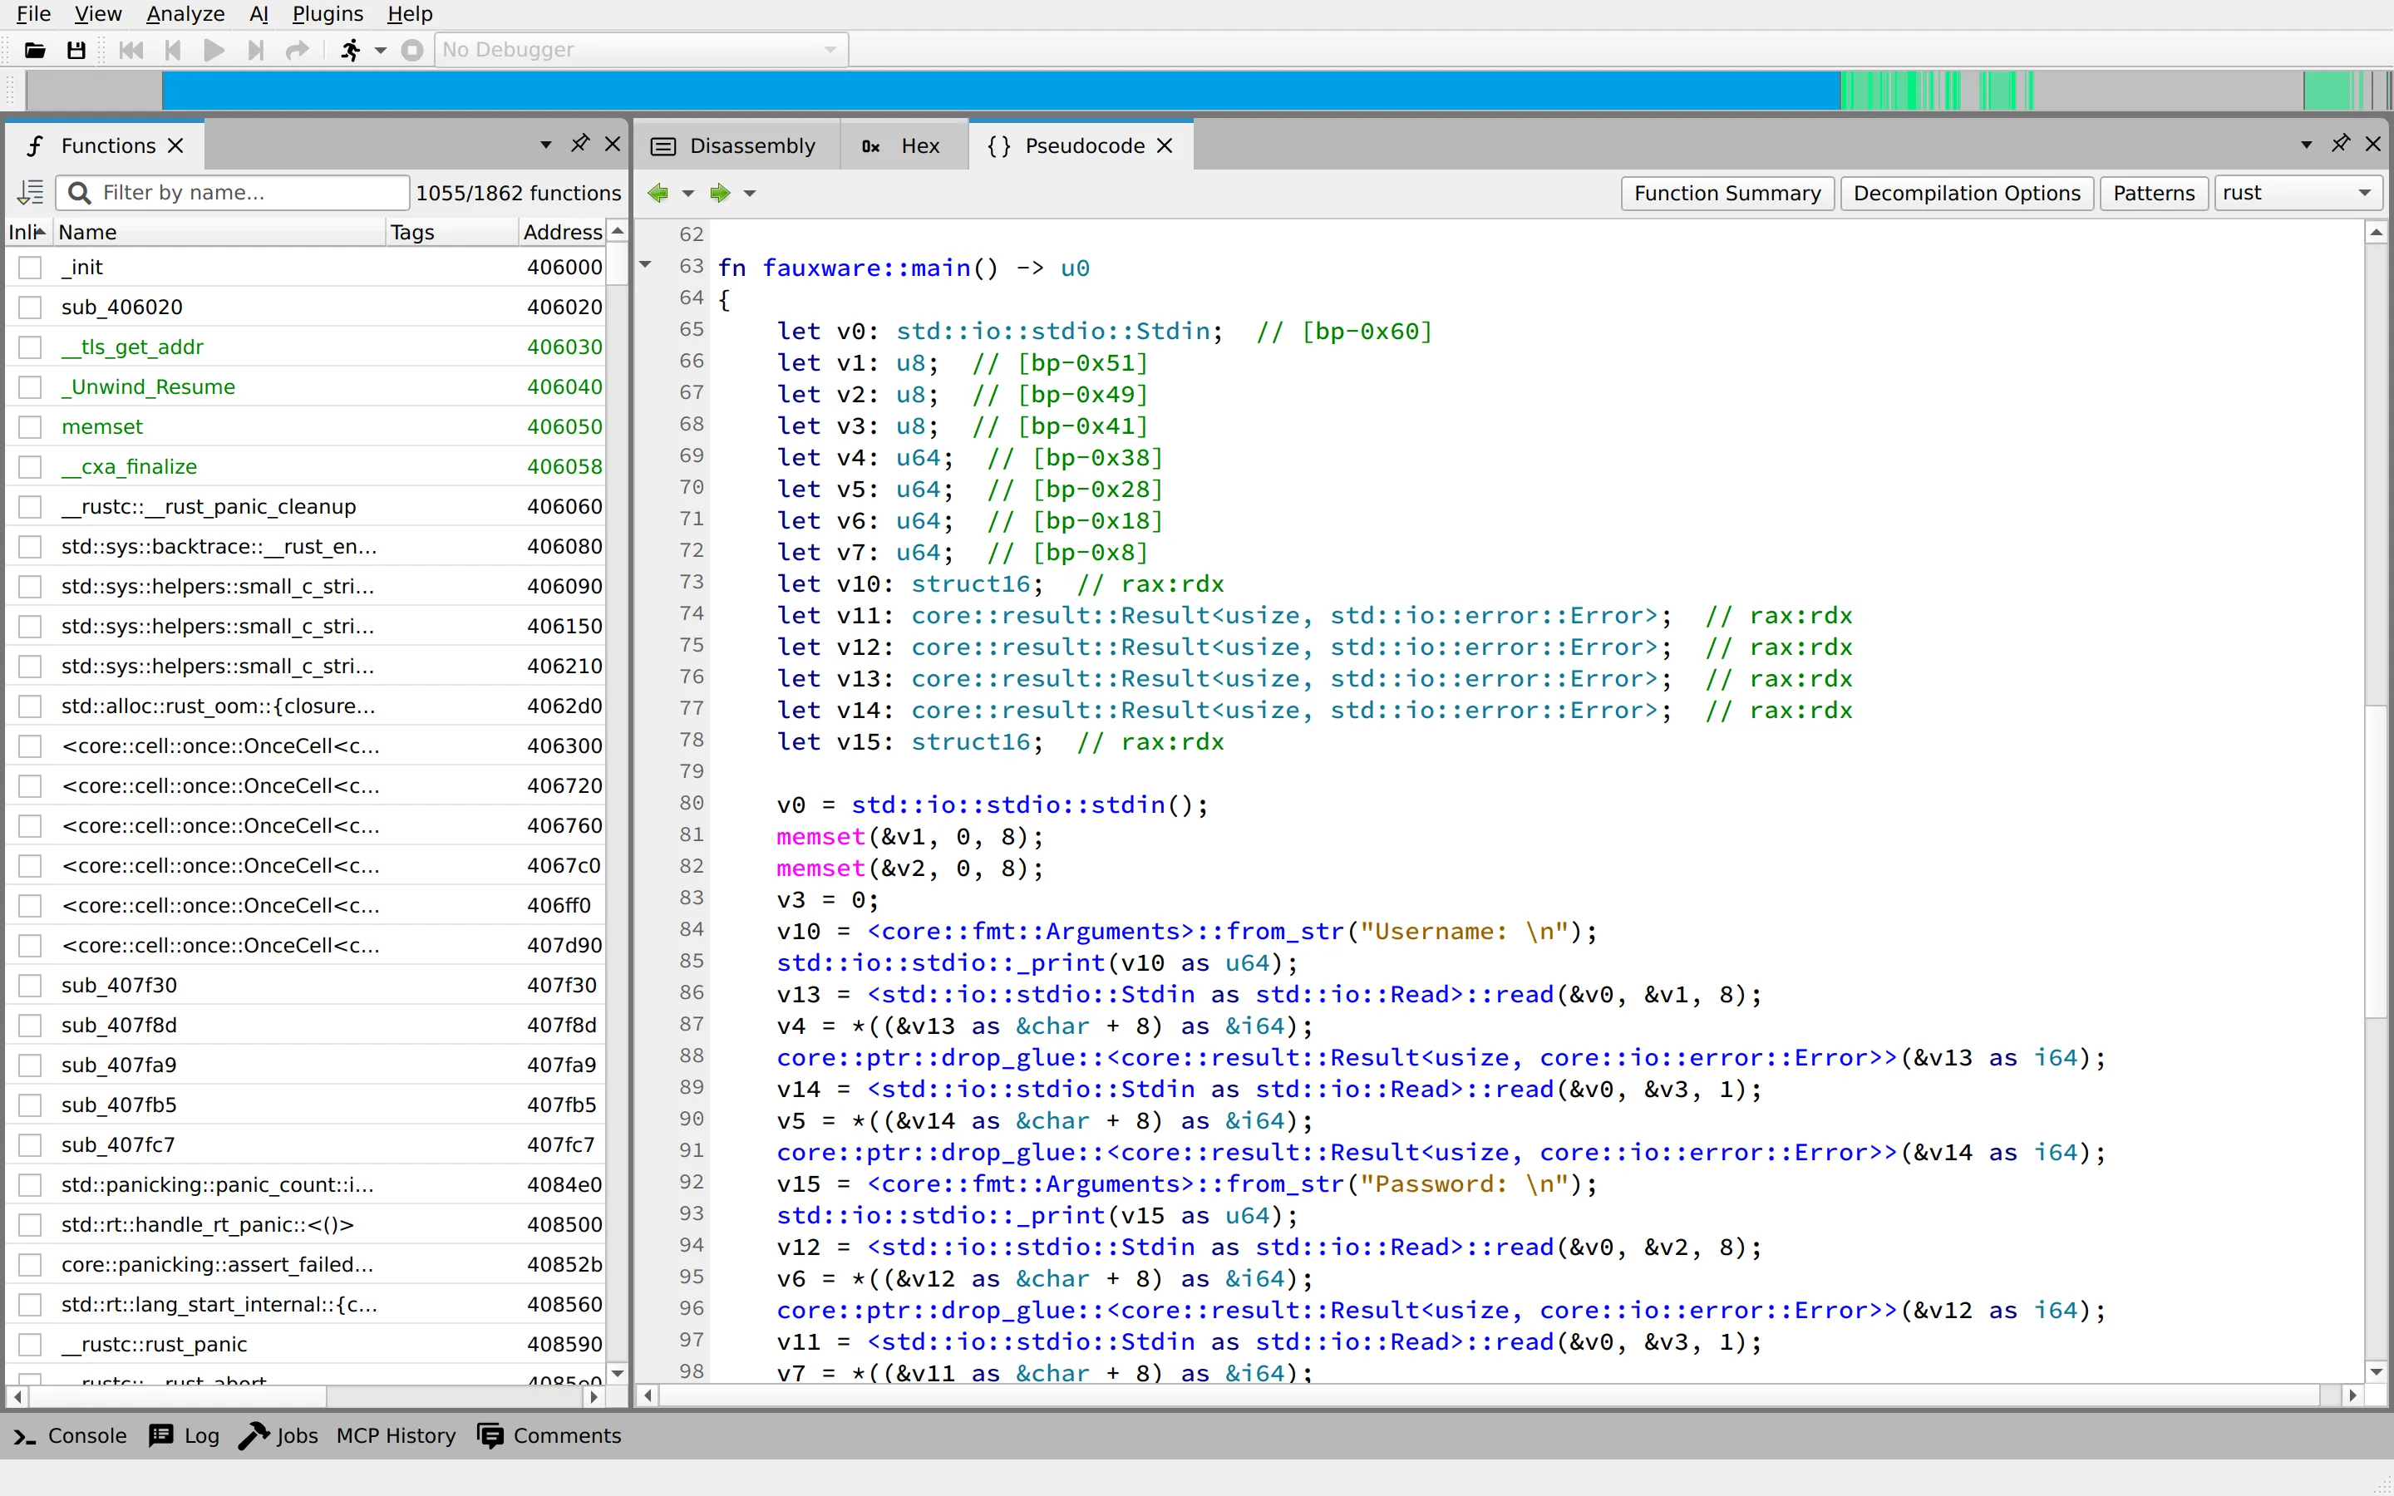Save with the floppy disk icon
The height and width of the screenshot is (1496, 2394).
76,51
